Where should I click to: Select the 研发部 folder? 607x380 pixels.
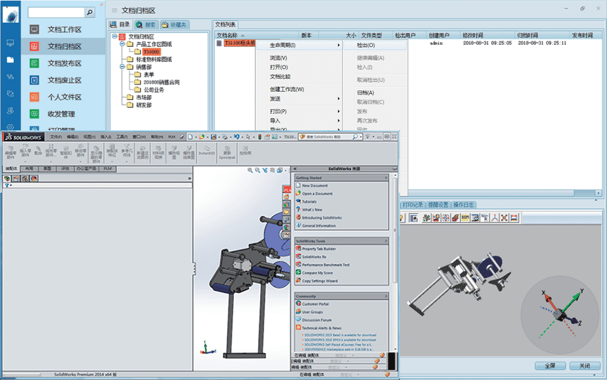(x=143, y=106)
